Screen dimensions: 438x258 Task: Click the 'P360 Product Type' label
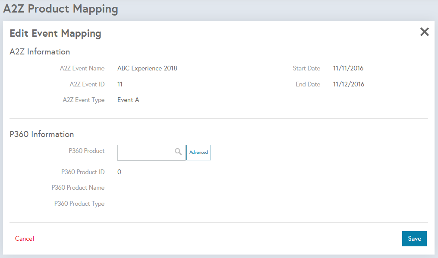point(79,204)
